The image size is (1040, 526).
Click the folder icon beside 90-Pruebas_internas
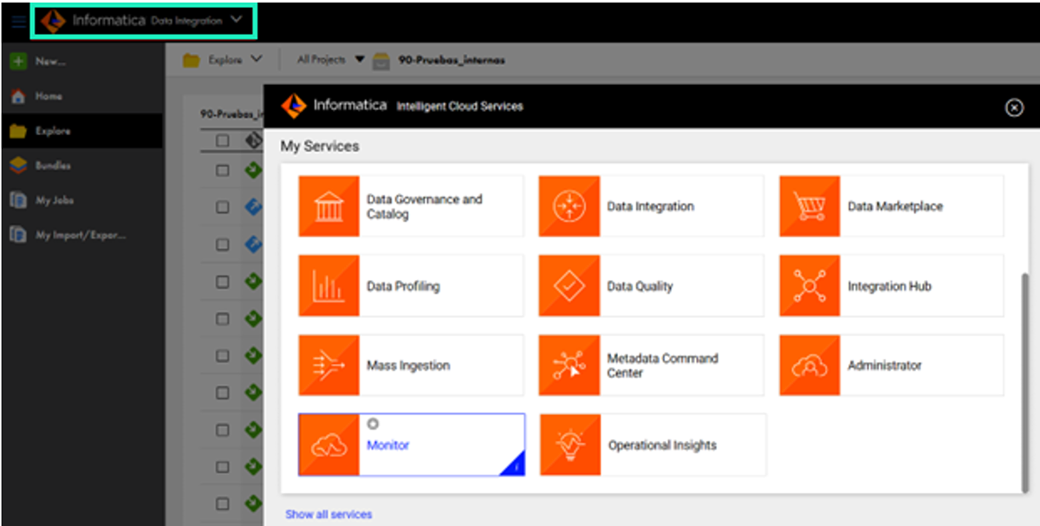pos(380,61)
